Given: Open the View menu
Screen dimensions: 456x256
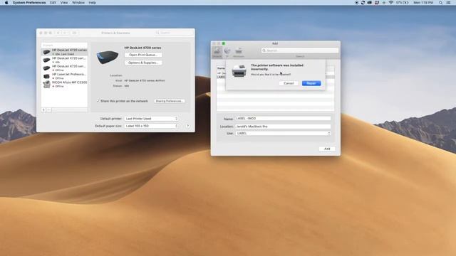Looking at the screenshot, I should tap(64, 3).
